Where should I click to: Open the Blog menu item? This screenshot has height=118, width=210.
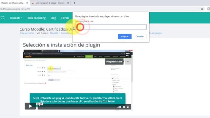(x=53, y=18)
